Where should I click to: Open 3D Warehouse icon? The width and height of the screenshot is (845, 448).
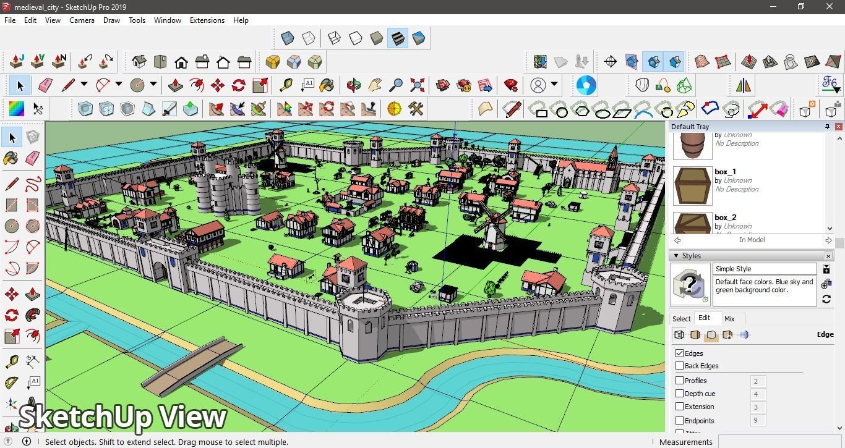[443, 85]
